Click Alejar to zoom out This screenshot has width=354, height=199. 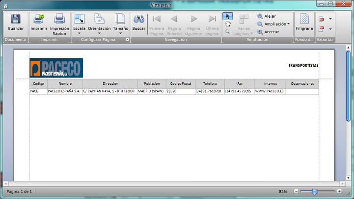pos(267,16)
